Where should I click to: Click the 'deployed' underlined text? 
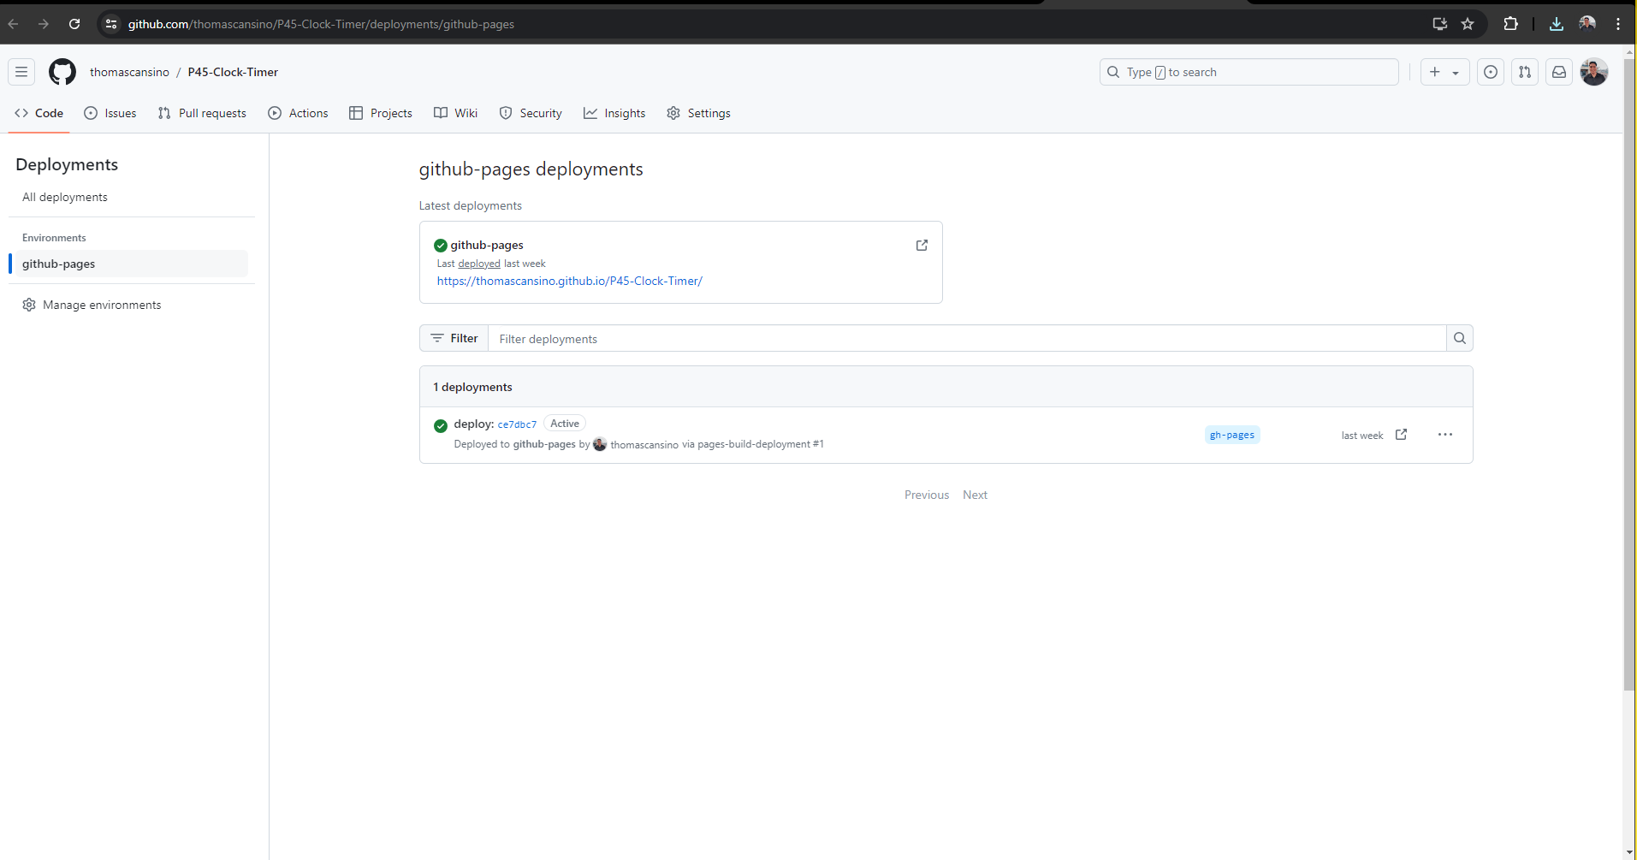479,264
